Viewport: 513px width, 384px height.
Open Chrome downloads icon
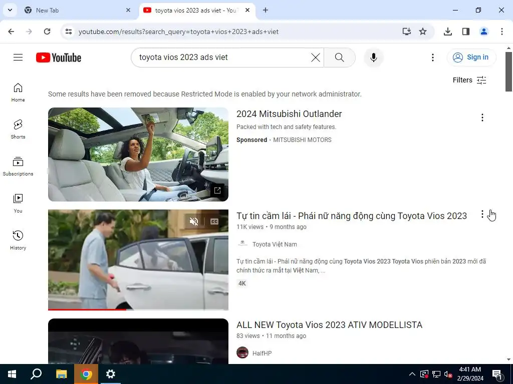[x=448, y=31]
